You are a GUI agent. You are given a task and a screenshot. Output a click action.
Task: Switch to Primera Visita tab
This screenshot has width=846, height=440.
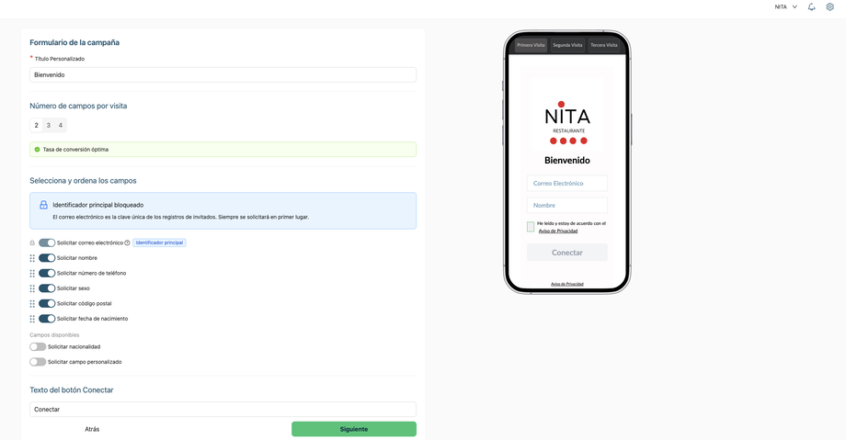[531, 45]
